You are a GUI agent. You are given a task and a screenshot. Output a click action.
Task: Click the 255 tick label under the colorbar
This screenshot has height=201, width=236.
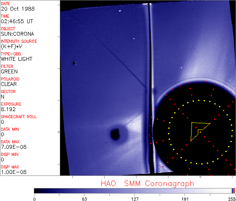[231, 198]
